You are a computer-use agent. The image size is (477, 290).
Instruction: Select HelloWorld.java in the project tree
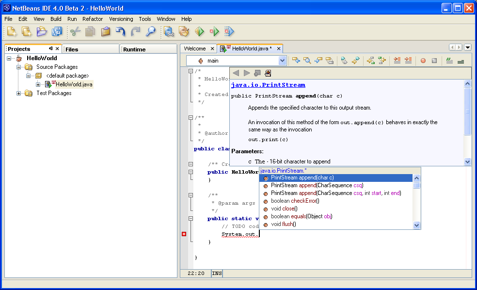pyautogui.click(x=74, y=84)
